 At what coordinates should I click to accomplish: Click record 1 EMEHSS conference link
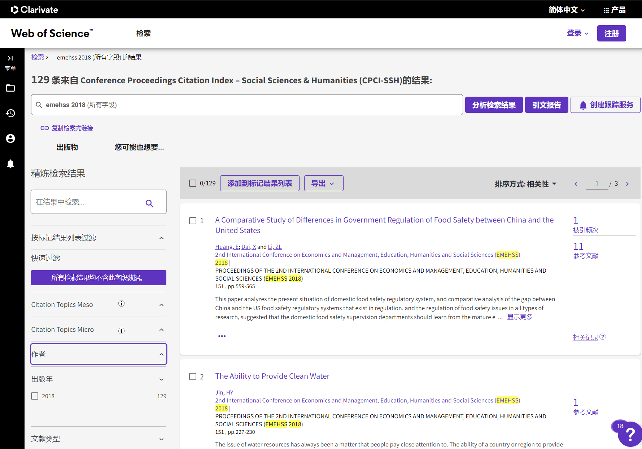(x=367, y=259)
